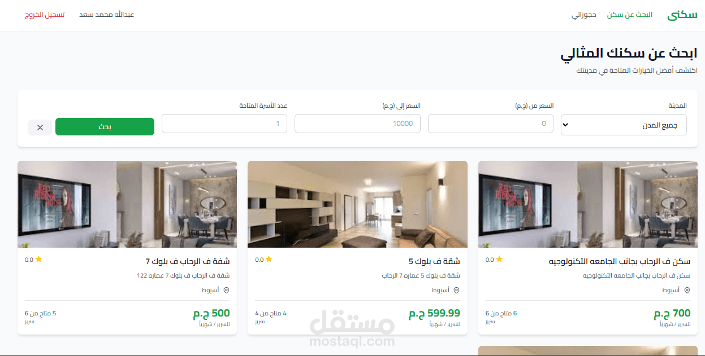
Task: Click location pin icon on the 500 ج.م listing
Action: [x=226, y=290]
